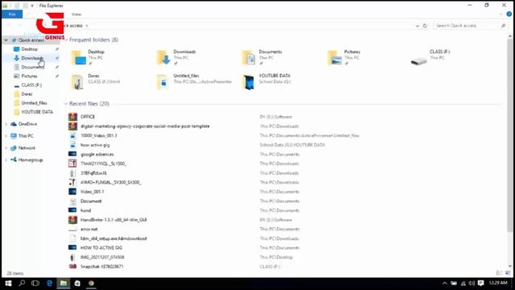Viewport: 515px width, 290px height.
Task: Expand the OneDrive tree node arrow
Action: pyautogui.click(x=6, y=124)
